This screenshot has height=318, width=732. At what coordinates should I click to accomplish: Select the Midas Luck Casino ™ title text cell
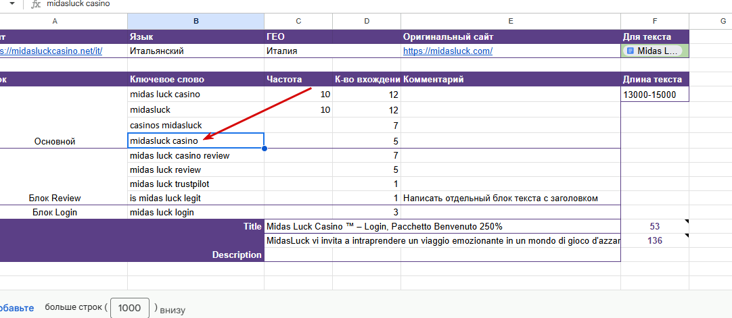[x=442, y=227]
